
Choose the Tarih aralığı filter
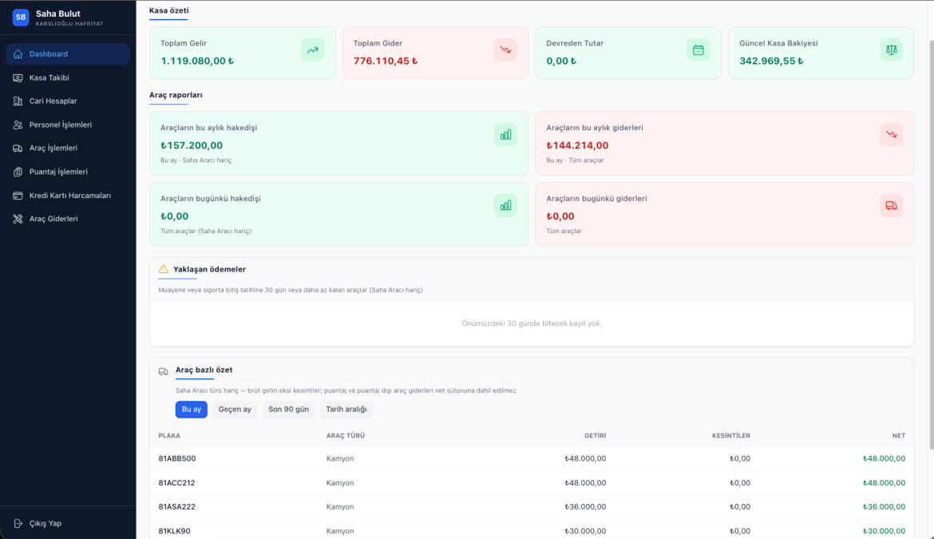346,410
